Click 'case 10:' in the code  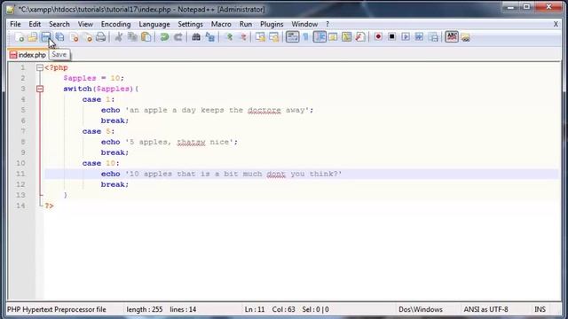point(100,163)
